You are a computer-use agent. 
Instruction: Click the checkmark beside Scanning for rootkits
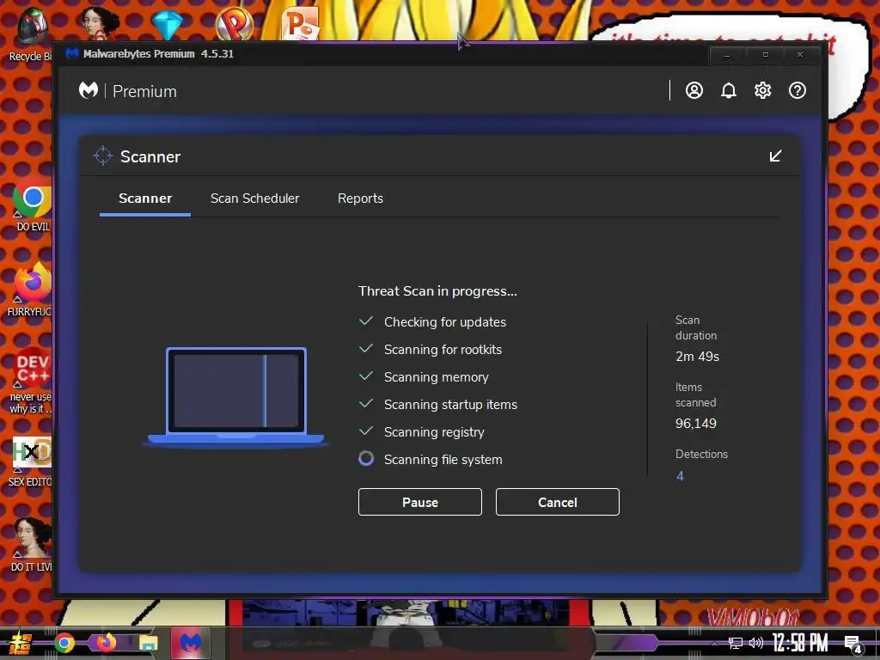366,349
